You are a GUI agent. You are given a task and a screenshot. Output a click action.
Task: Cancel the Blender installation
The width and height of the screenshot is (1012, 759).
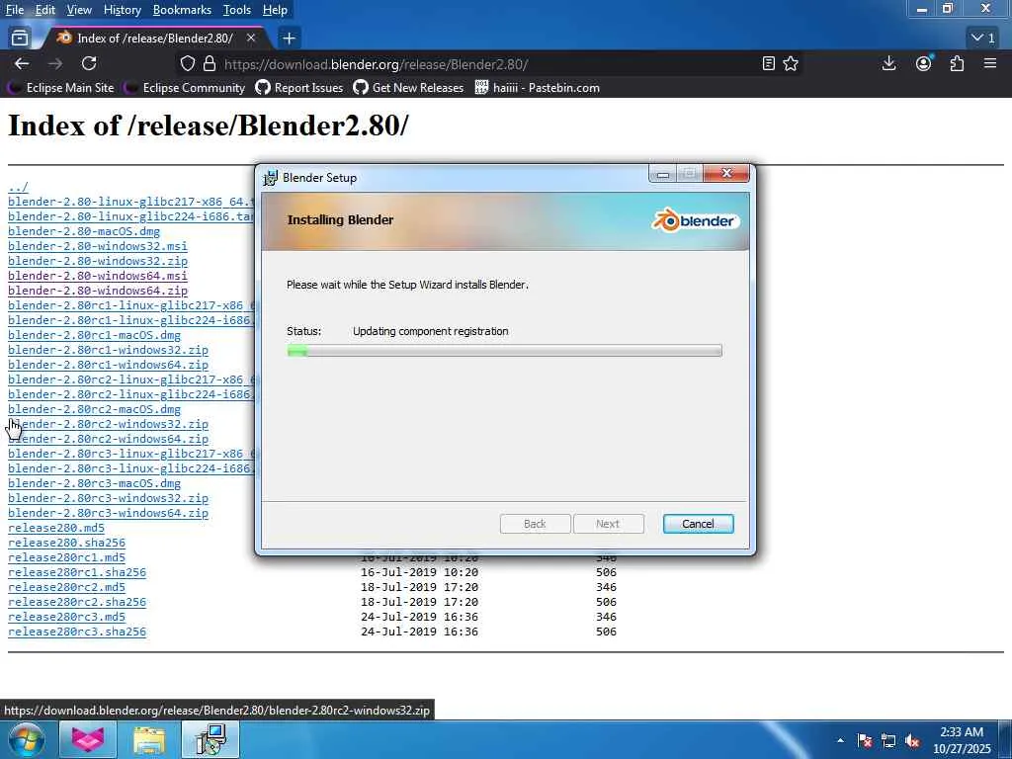(x=698, y=524)
